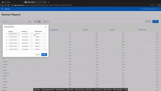Click the blue Create button
The height and width of the screenshot is (91, 161).
point(155,21)
